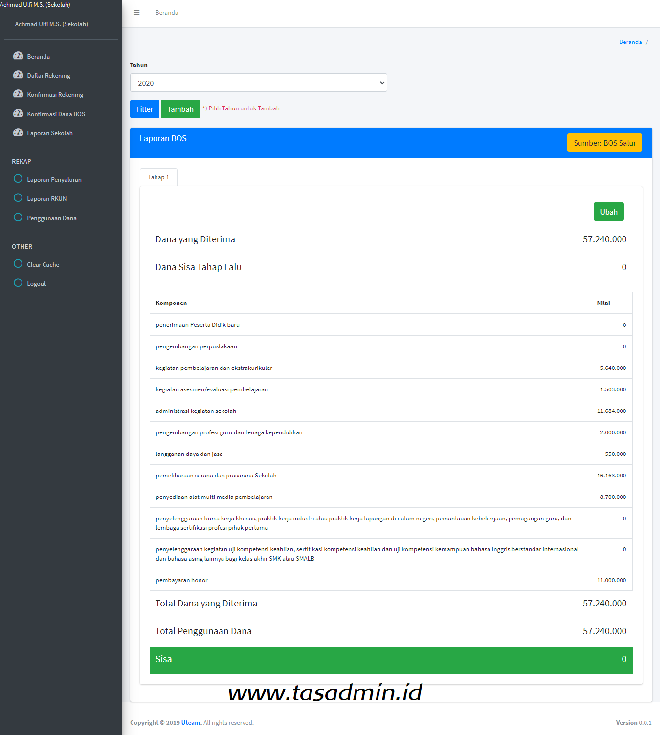Open the Beranda breadcrumb link
Viewport: 667px width, 735px height.
(630, 42)
